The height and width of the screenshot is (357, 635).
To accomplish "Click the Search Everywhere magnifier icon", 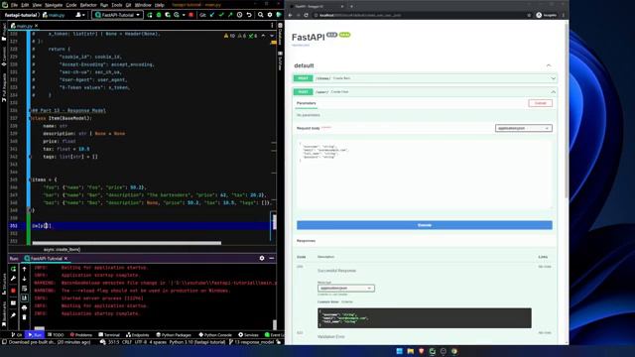I will (x=260, y=15).
